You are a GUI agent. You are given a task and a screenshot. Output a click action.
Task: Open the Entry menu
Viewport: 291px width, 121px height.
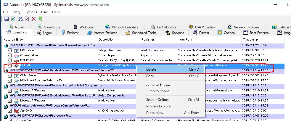(x=16, y=12)
